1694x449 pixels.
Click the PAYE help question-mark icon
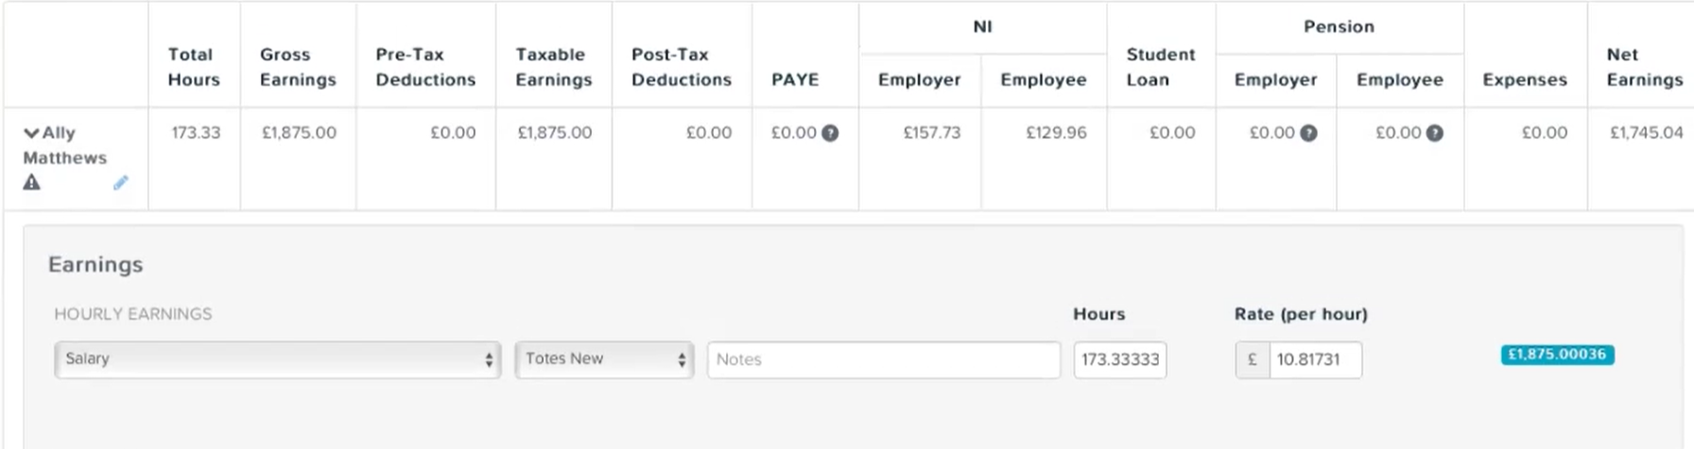[830, 133]
